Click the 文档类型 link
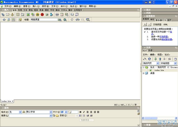Viewport: 178px width, 127px height. click(x=164, y=37)
